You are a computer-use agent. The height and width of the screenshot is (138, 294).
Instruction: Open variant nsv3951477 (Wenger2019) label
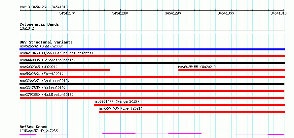click(x=116, y=101)
